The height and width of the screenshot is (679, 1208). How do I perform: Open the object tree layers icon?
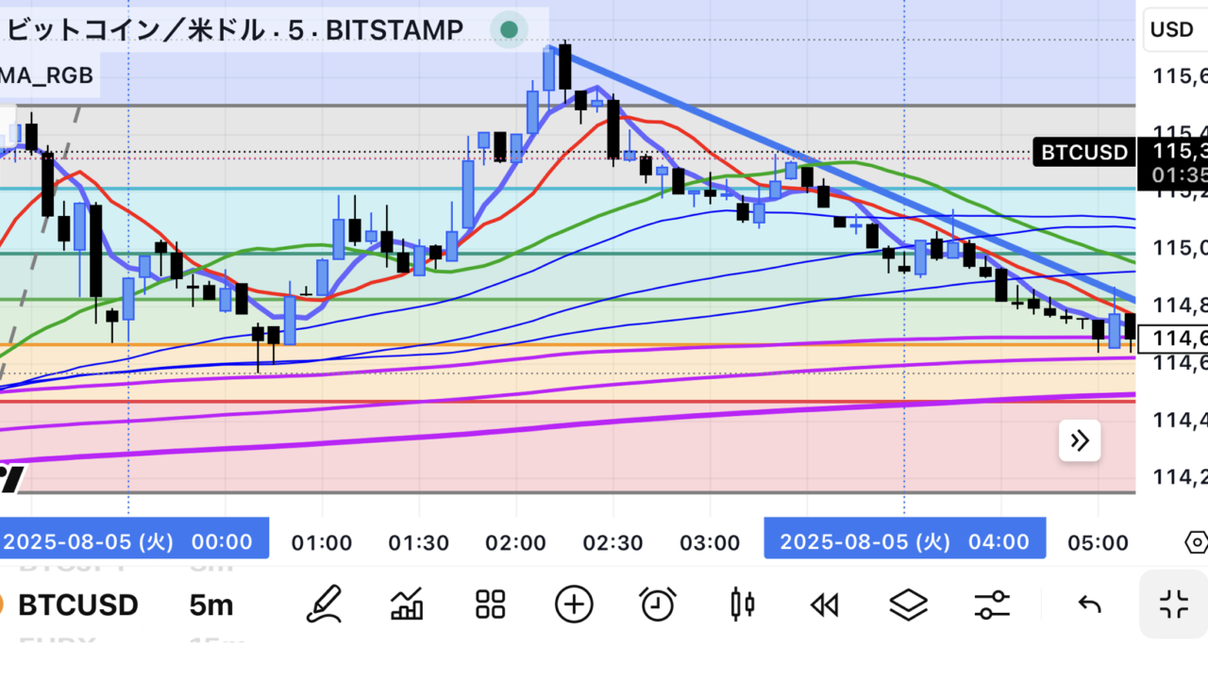coord(908,604)
